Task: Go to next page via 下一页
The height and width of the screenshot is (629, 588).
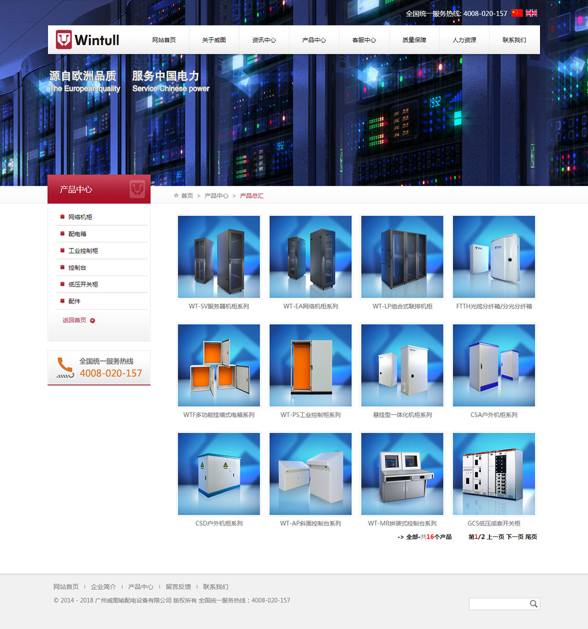Action: pyautogui.click(x=514, y=537)
